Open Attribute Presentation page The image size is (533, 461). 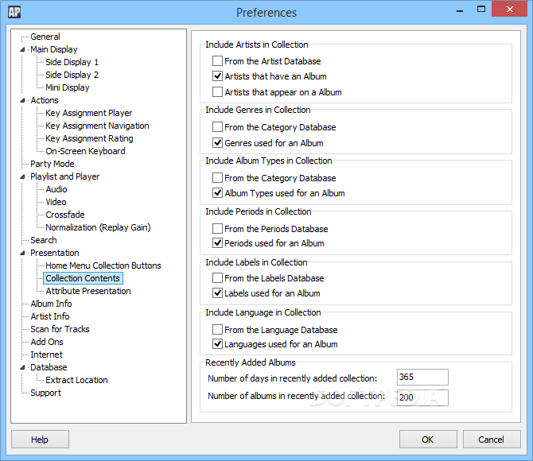88,291
